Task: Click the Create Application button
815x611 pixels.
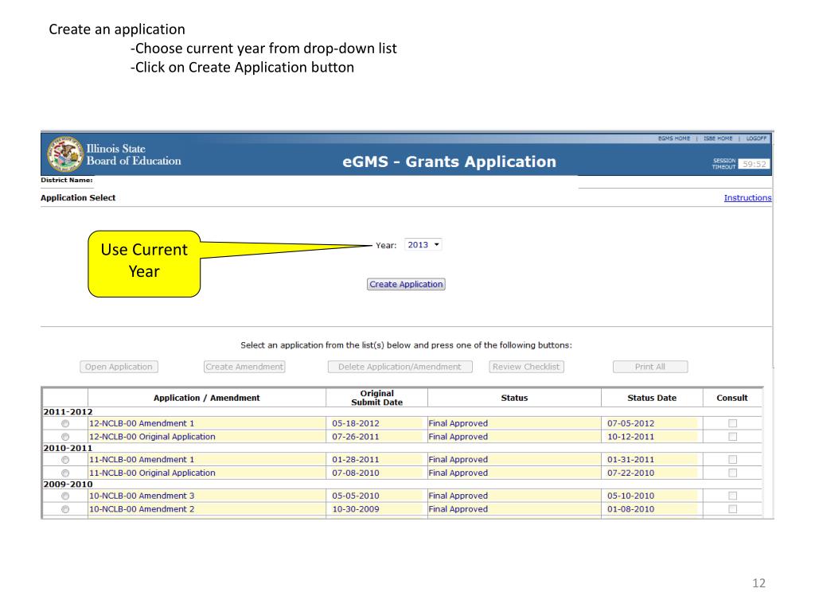Action: [x=406, y=284]
